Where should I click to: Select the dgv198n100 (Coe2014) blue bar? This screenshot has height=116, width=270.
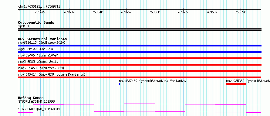coord(140,52)
